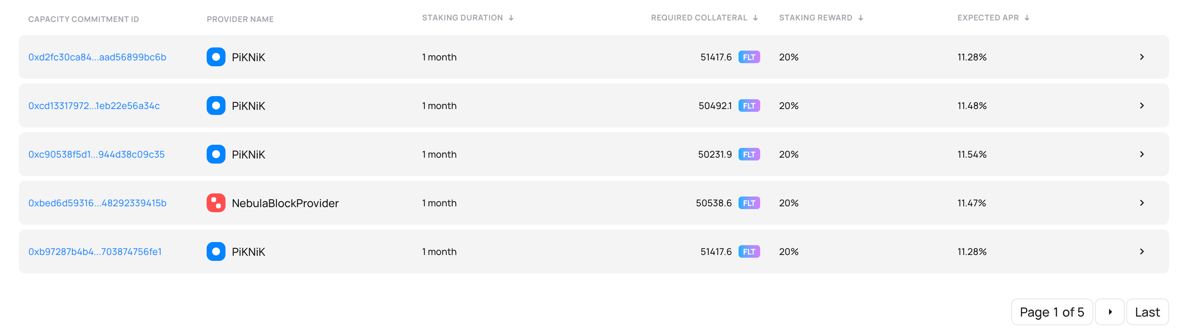Click the FLT token badge beside 50492.1

[749, 106]
